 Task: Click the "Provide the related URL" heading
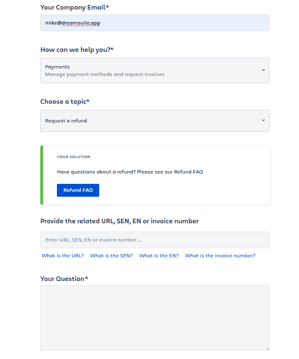[x=120, y=221]
